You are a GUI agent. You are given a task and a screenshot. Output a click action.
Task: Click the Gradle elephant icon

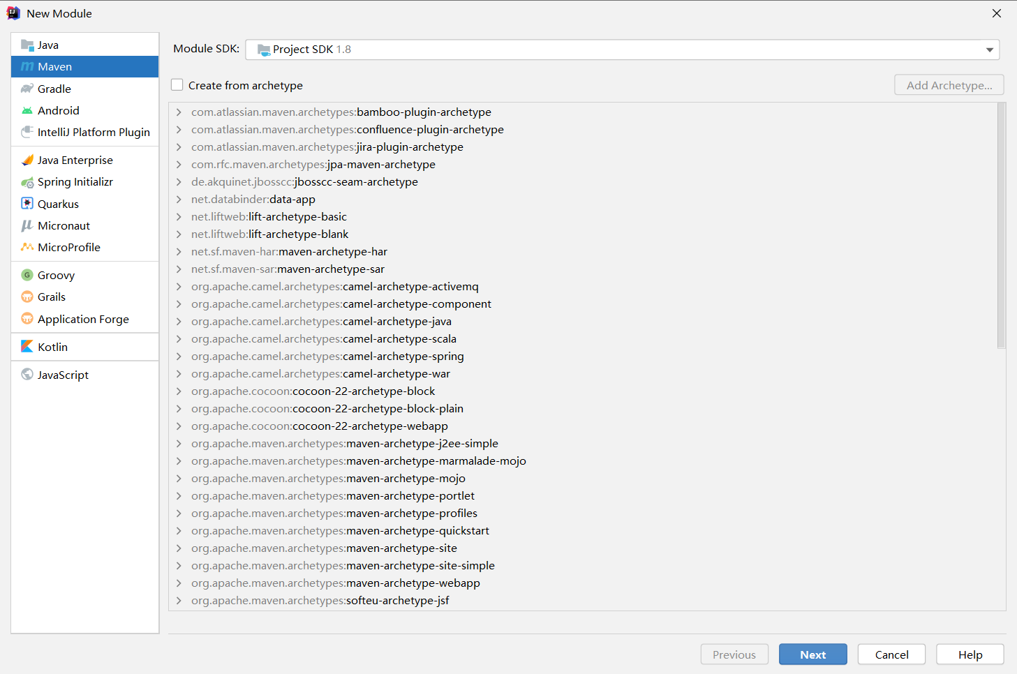pyautogui.click(x=27, y=89)
